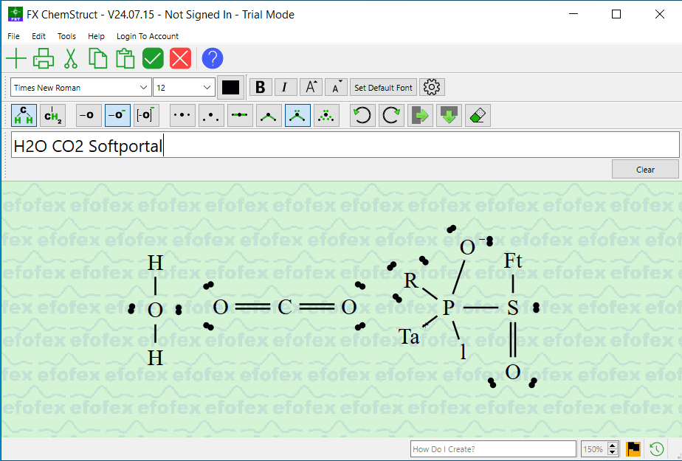Click the Paste clipboard icon
Image resolution: width=682 pixels, height=461 pixels.
[x=125, y=59]
